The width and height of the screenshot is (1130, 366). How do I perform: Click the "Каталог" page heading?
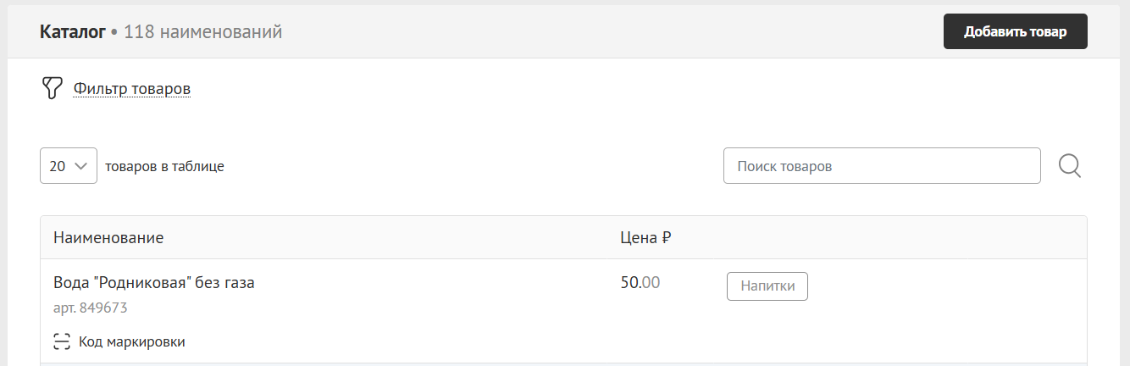click(x=72, y=32)
